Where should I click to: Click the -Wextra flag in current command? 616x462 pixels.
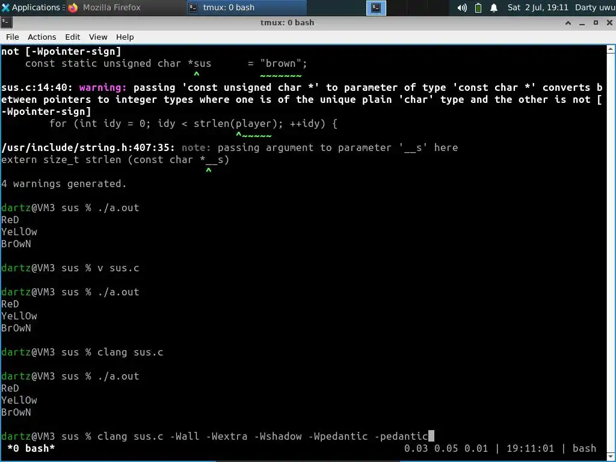[227, 436]
